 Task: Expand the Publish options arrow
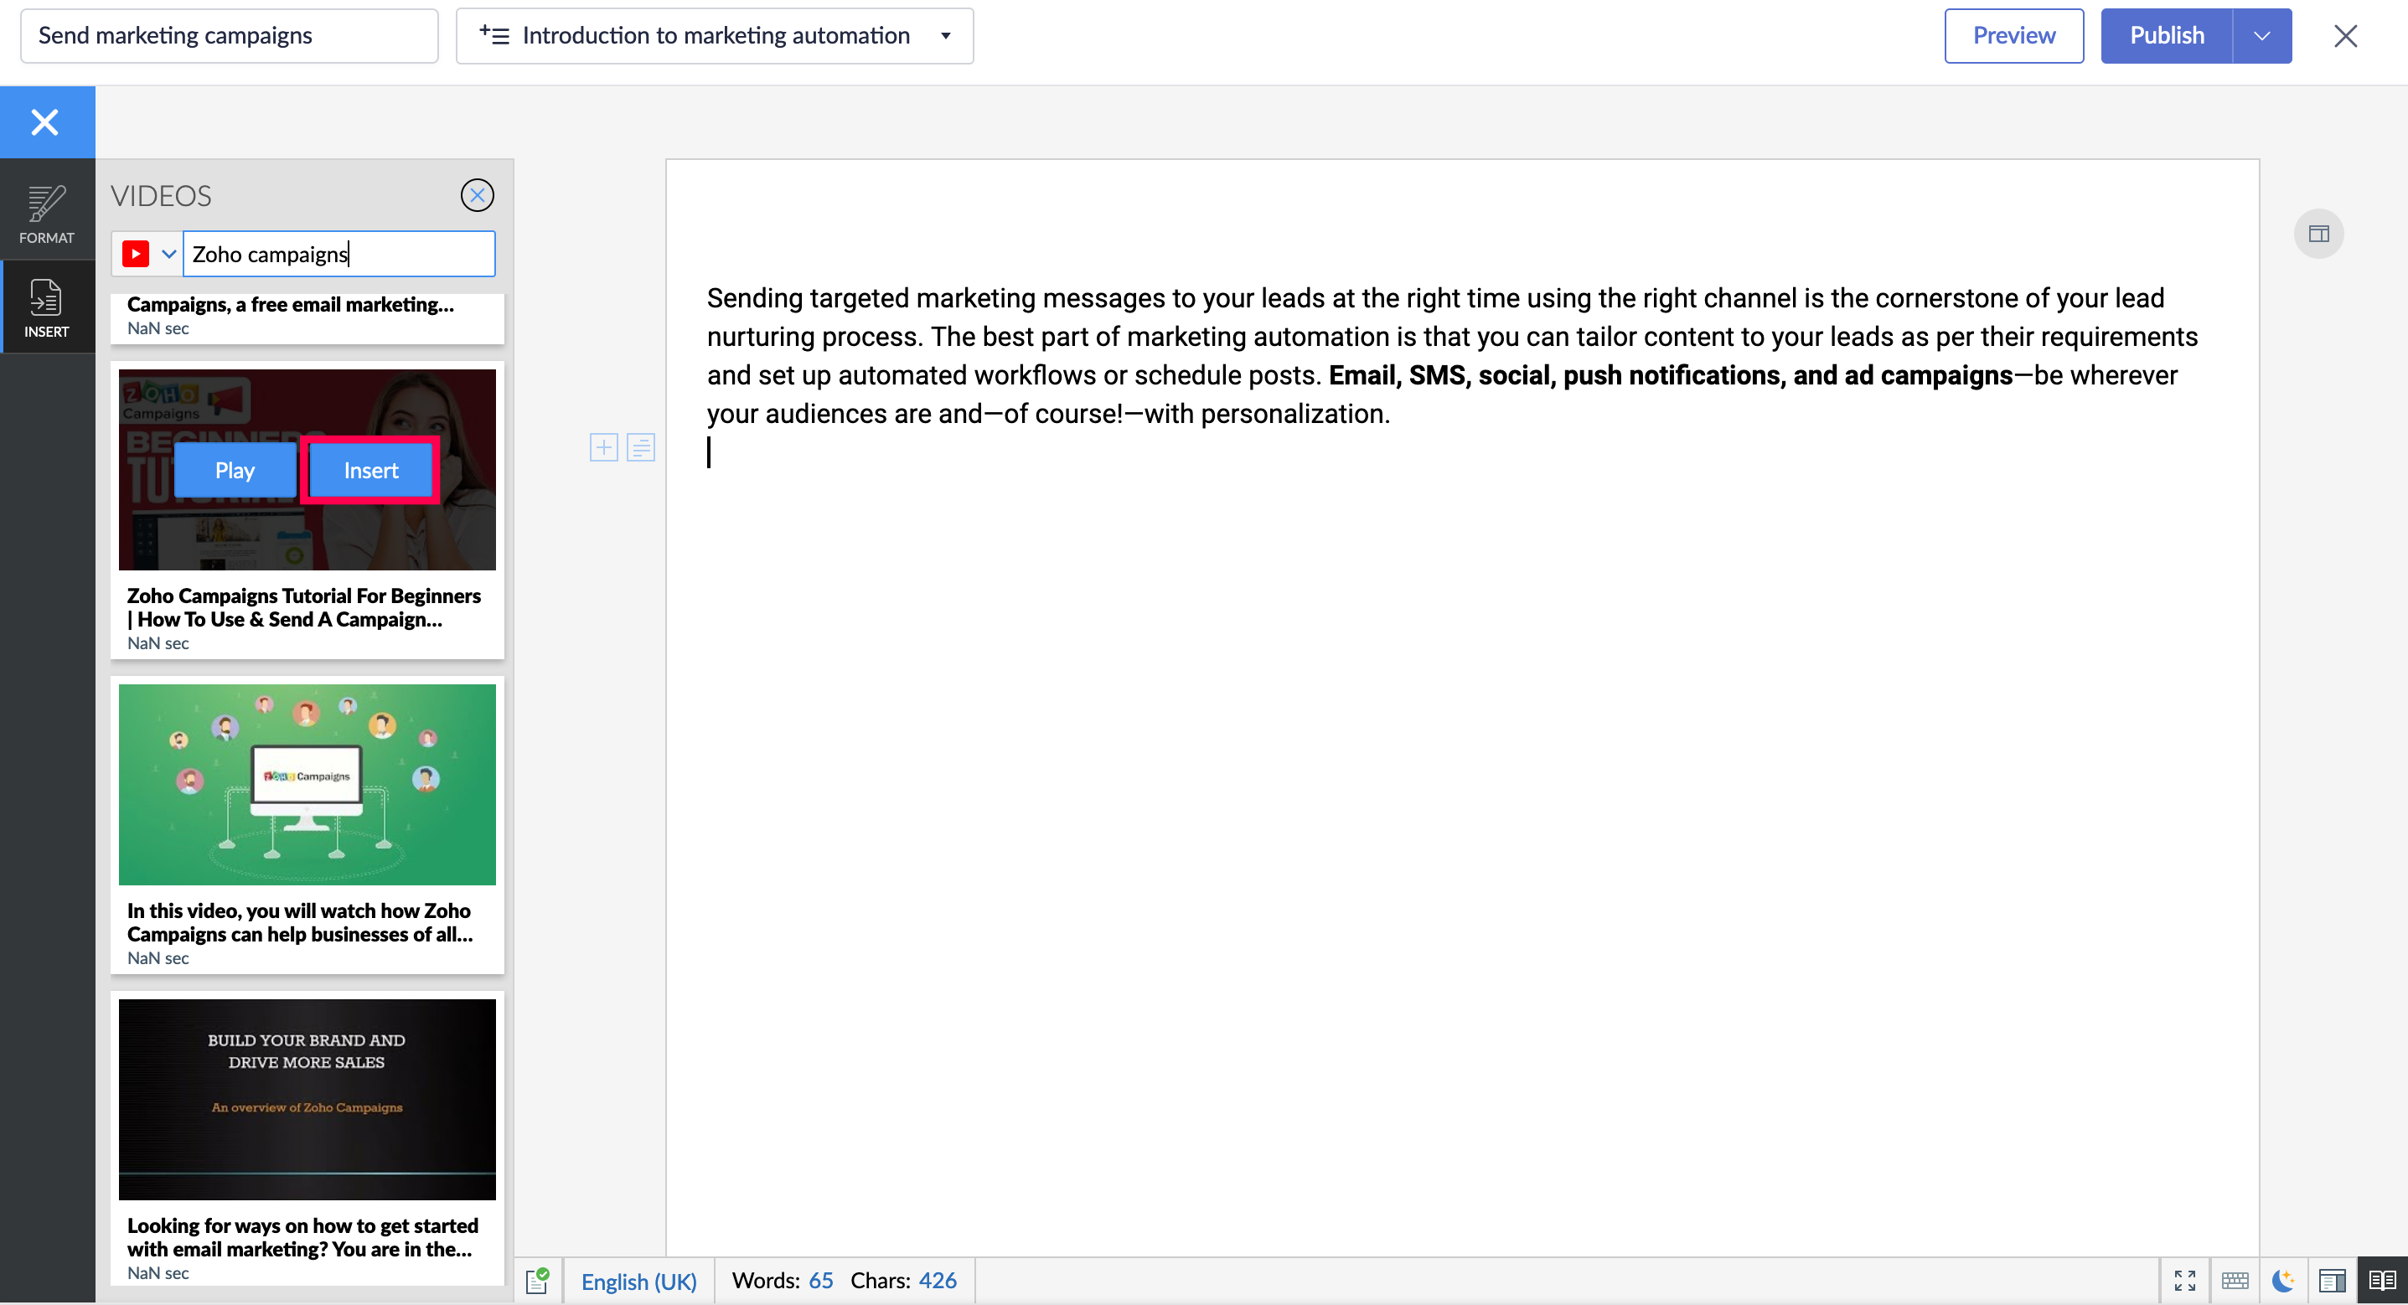point(2261,35)
